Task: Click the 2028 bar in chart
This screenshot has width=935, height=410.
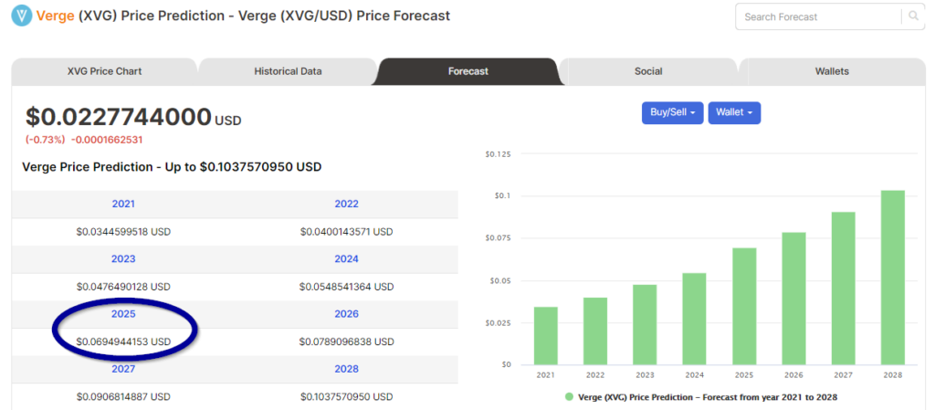Action: 893,278
